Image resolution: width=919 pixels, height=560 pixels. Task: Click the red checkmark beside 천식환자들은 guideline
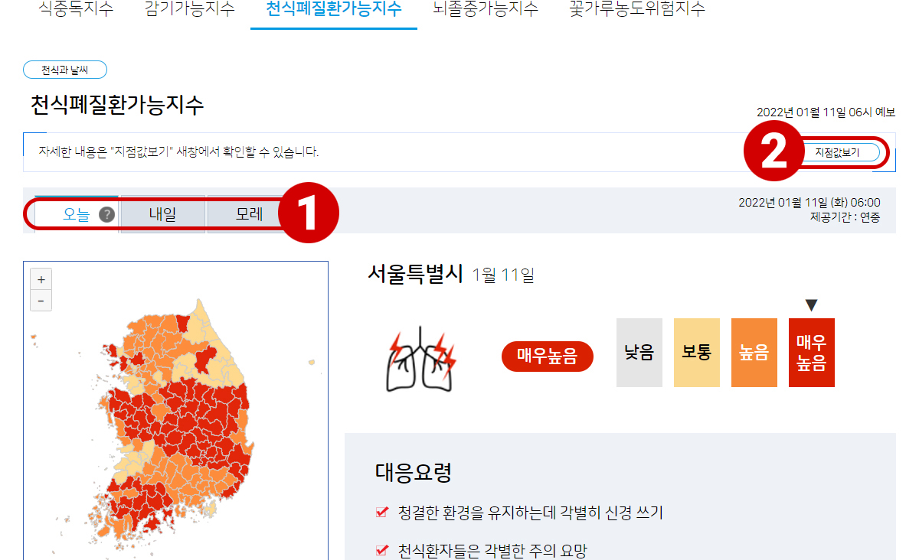click(382, 550)
